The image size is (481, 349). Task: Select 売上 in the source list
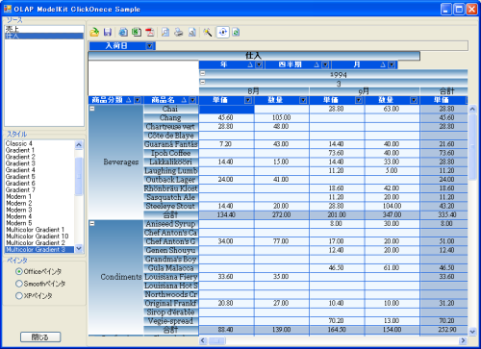coord(44,29)
